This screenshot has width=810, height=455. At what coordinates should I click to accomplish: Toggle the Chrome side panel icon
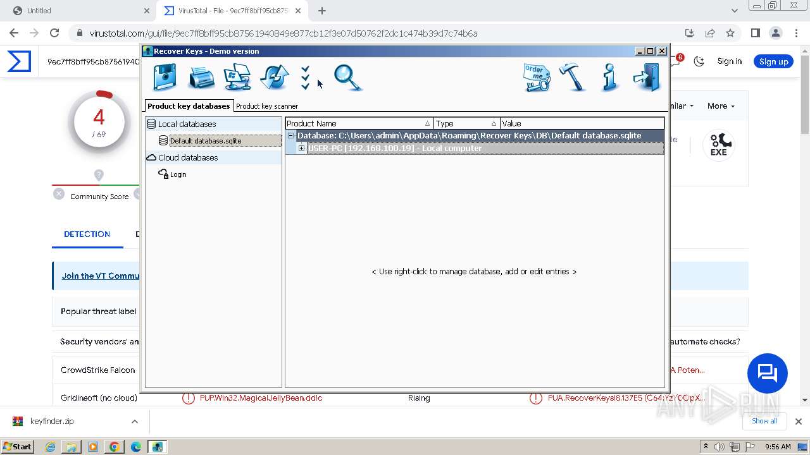(x=756, y=33)
